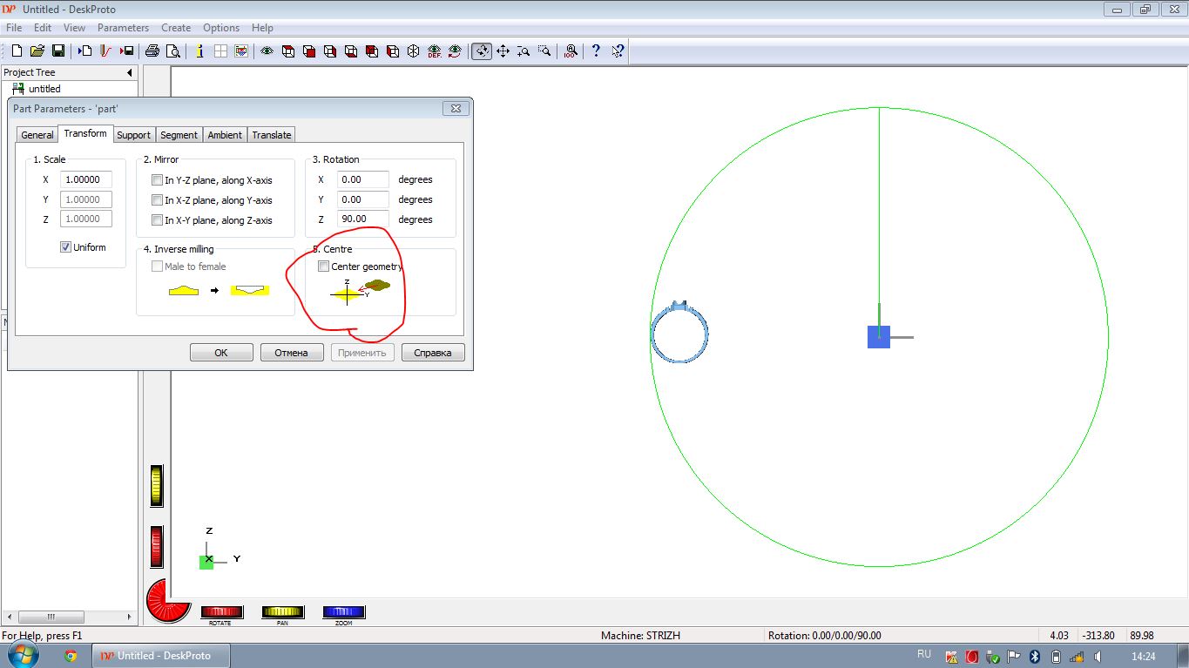This screenshot has width=1189, height=668.
Task: Click the Print icon in toolbar
Action: tap(152, 51)
